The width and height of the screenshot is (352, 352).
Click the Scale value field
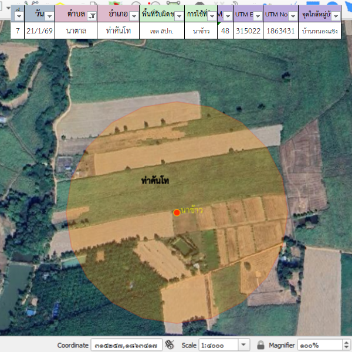click(218, 345)
